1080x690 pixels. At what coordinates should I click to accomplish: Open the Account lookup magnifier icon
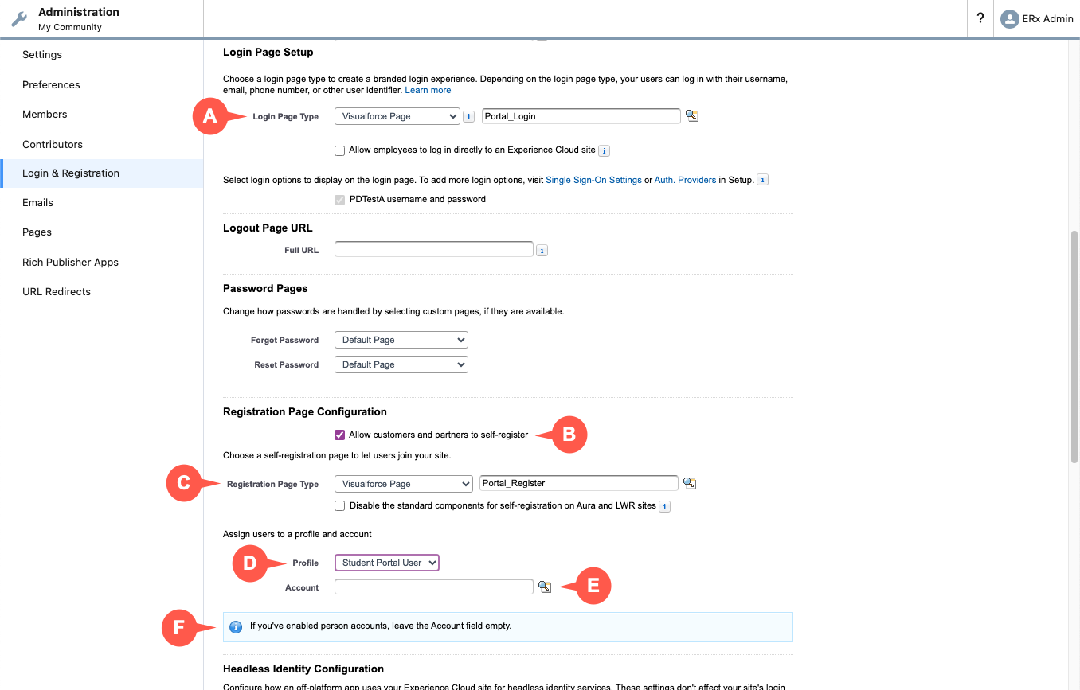(x=544, y=587)
